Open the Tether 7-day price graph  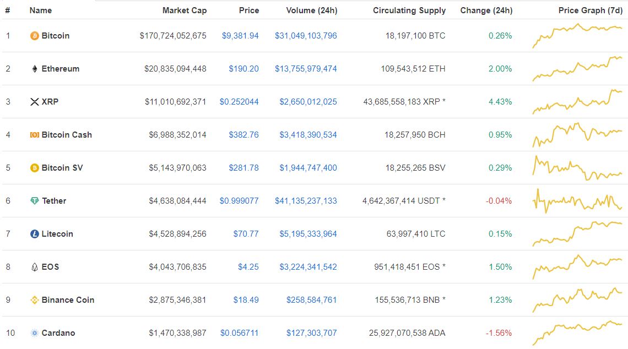(577, 201)
